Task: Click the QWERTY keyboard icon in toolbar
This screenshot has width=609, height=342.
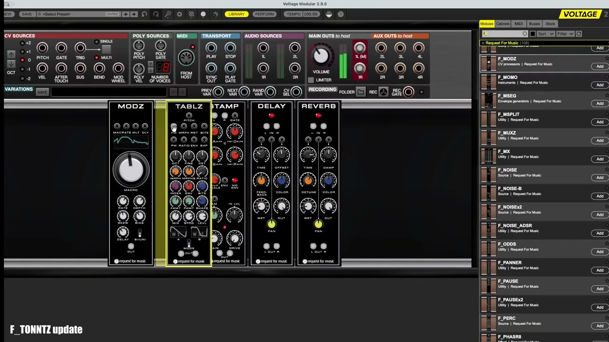Action: click(329, 14)
